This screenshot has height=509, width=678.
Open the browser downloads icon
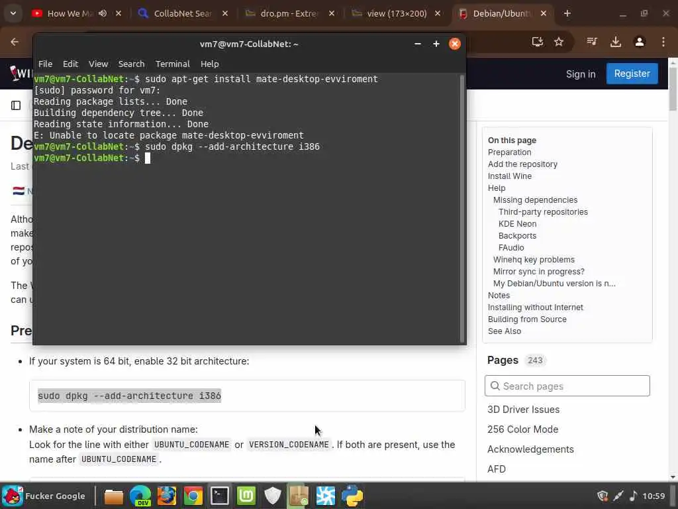616,42
